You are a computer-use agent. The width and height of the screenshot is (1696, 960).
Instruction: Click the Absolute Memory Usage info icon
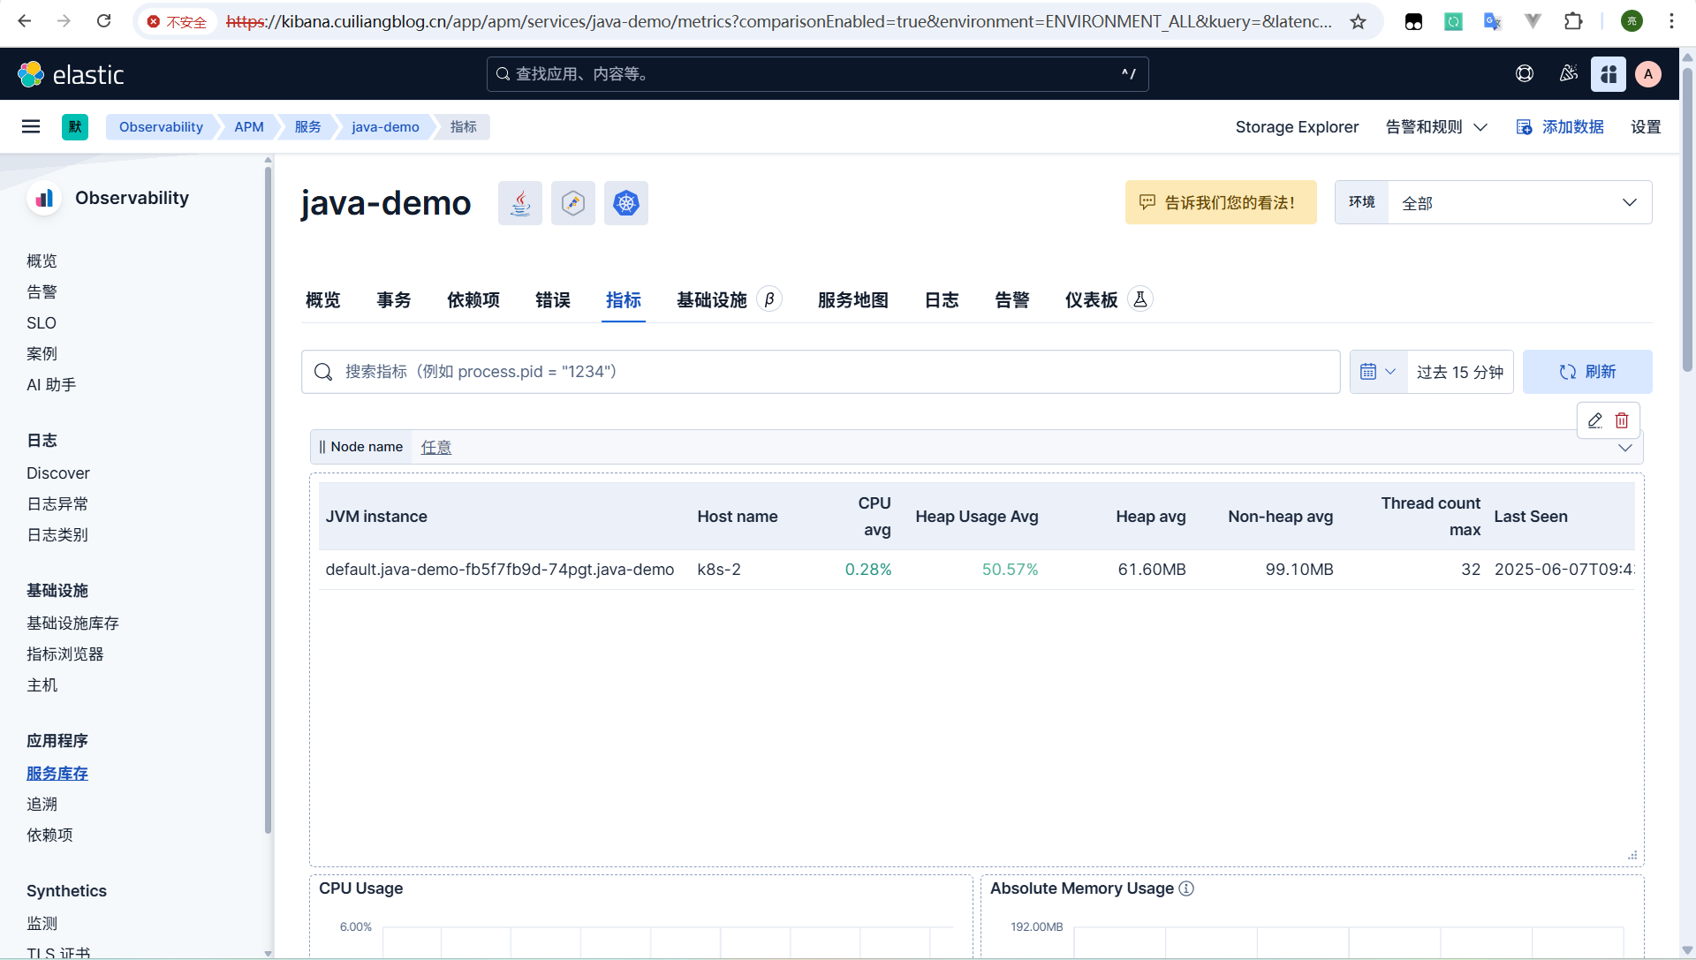[x=1186, y=888]
